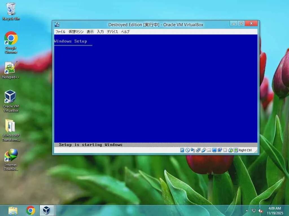Click the Right Ctrl host key label

pos(245,150)
